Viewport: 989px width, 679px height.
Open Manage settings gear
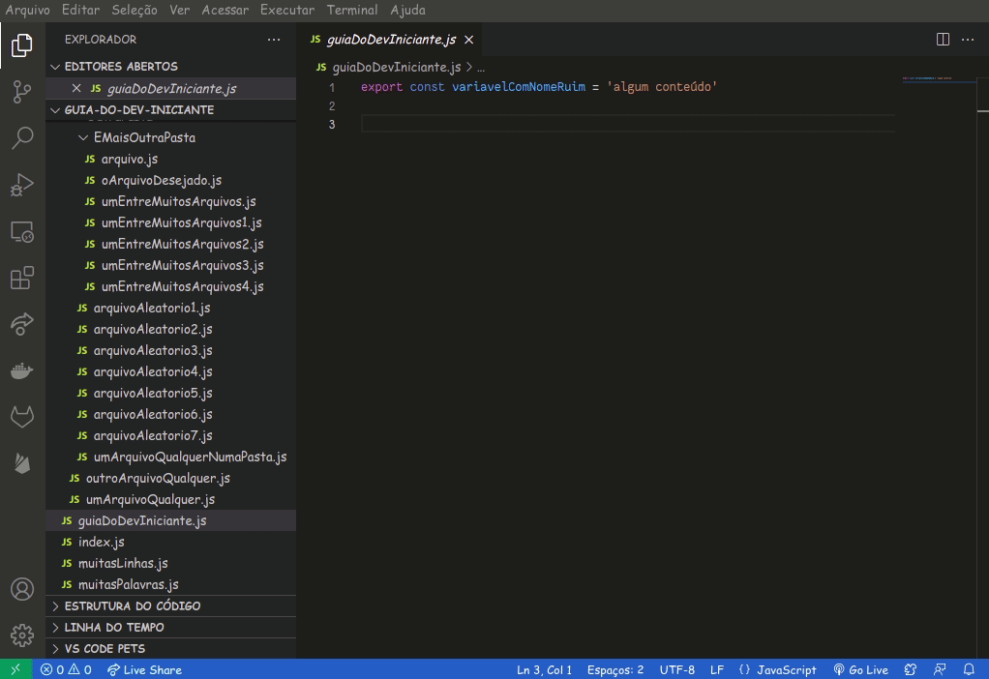pyautogui.click(x=22, y=635)
